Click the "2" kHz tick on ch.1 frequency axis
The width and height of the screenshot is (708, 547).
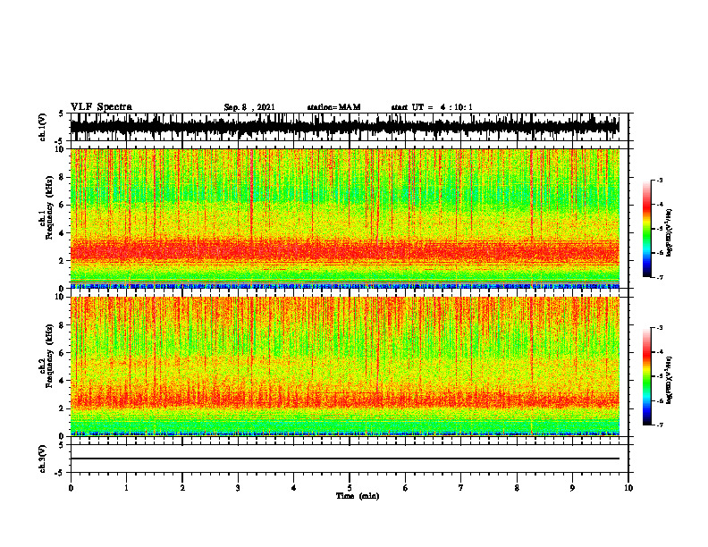tap(63, 261)
